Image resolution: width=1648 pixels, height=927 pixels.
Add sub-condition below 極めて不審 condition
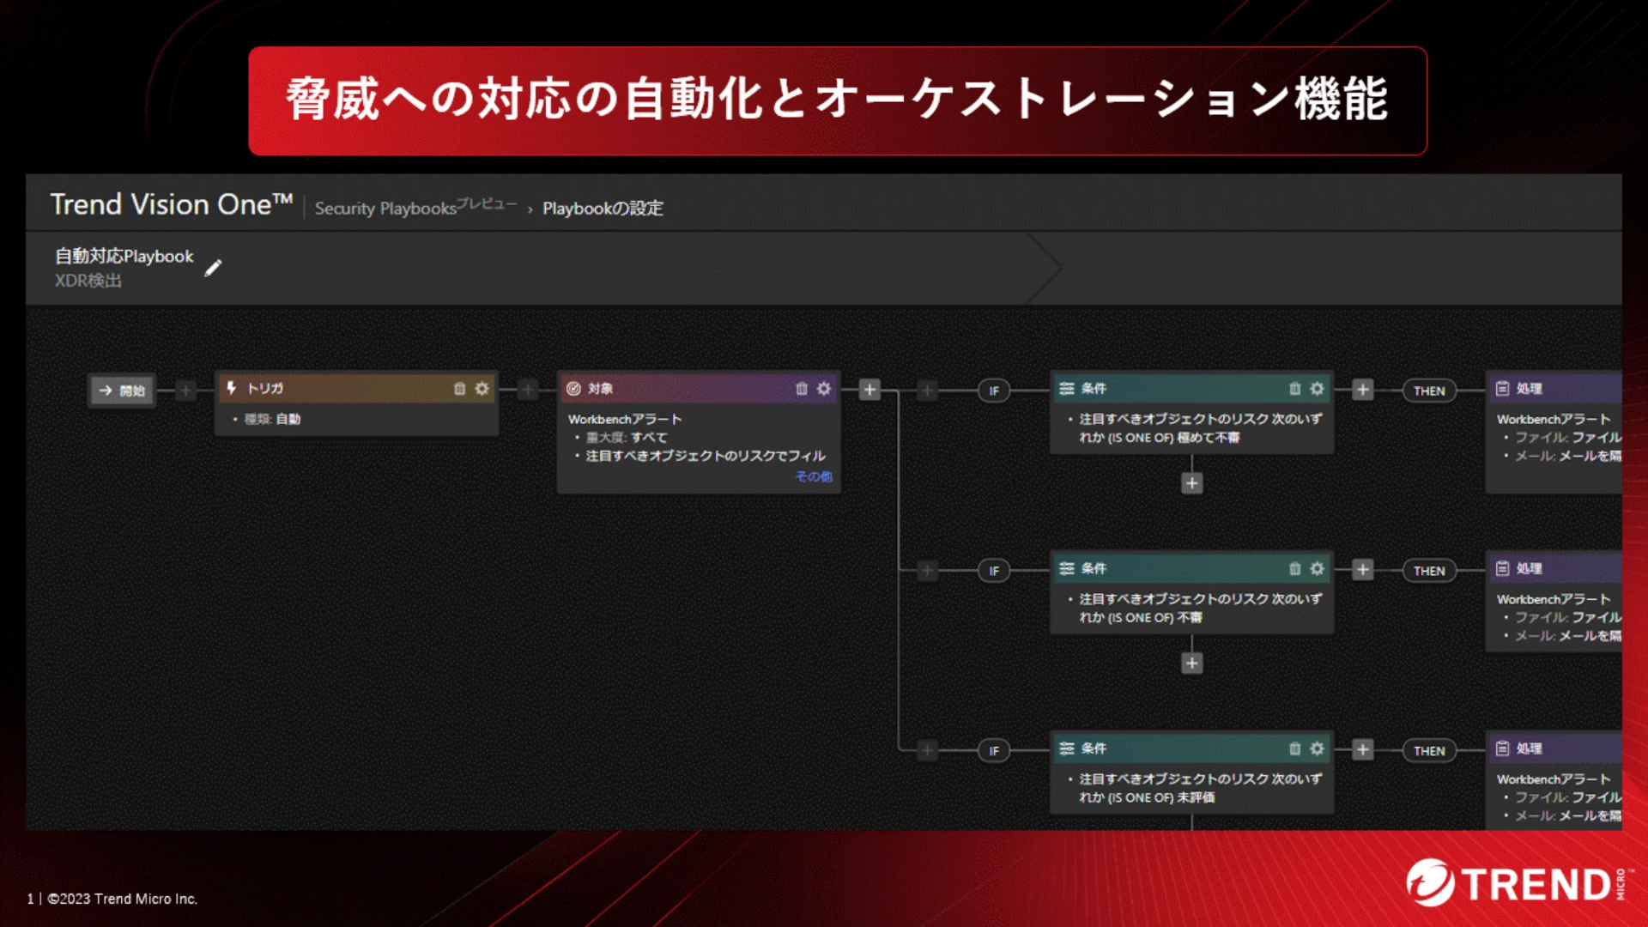(x=1191, y=483)
